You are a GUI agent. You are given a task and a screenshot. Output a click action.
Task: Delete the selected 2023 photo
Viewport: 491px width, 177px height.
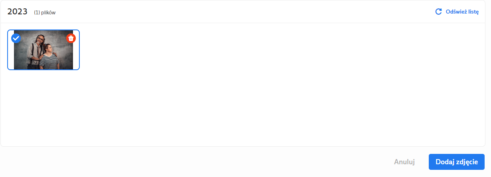(71, 38)
